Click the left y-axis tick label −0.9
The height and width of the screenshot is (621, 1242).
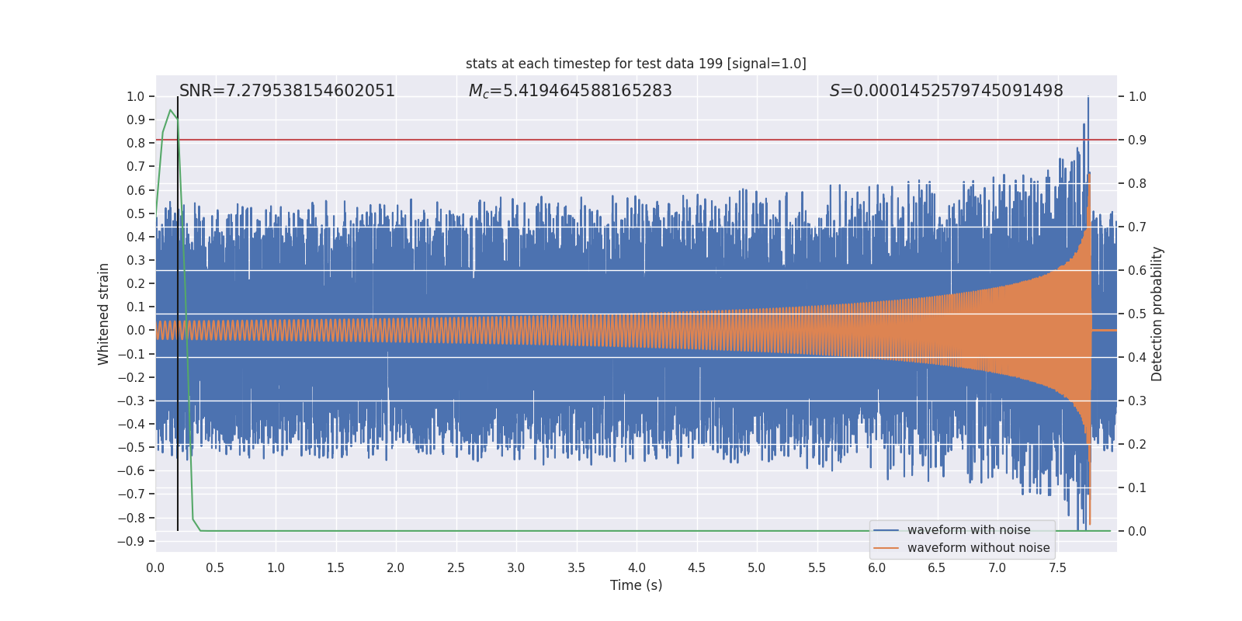coord(130,541)
